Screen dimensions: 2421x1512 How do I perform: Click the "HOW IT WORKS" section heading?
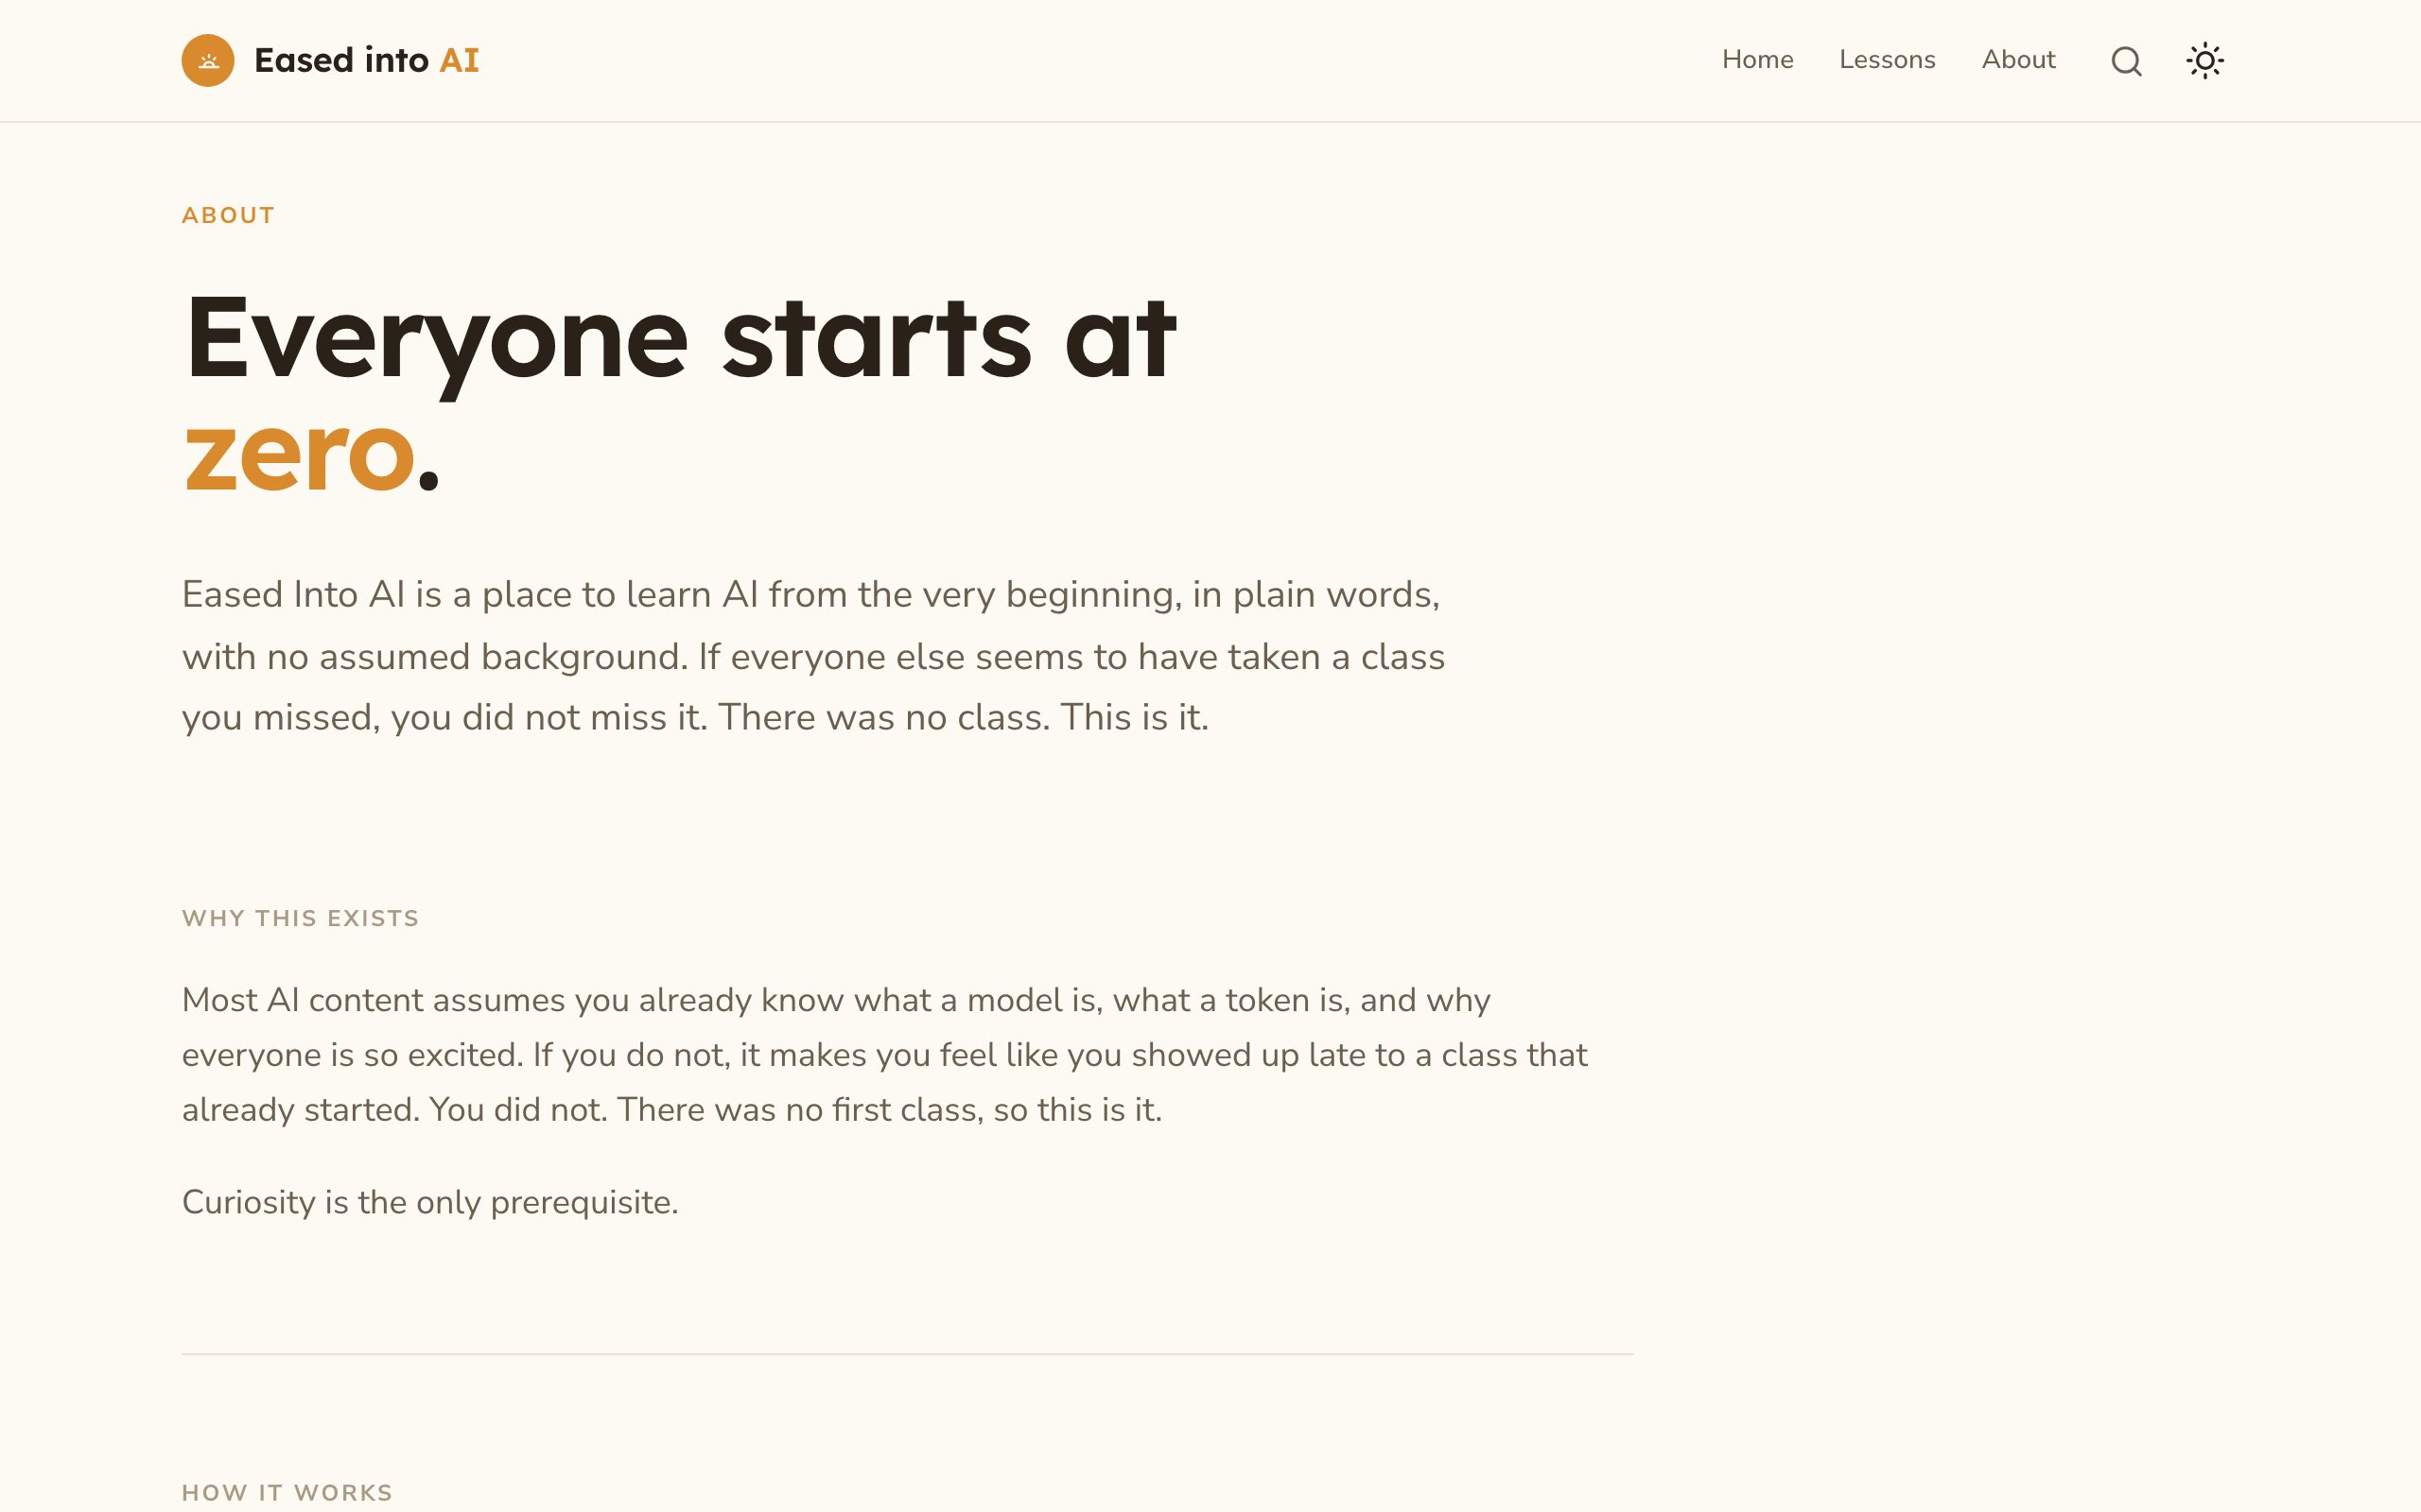click(287, 1492)
